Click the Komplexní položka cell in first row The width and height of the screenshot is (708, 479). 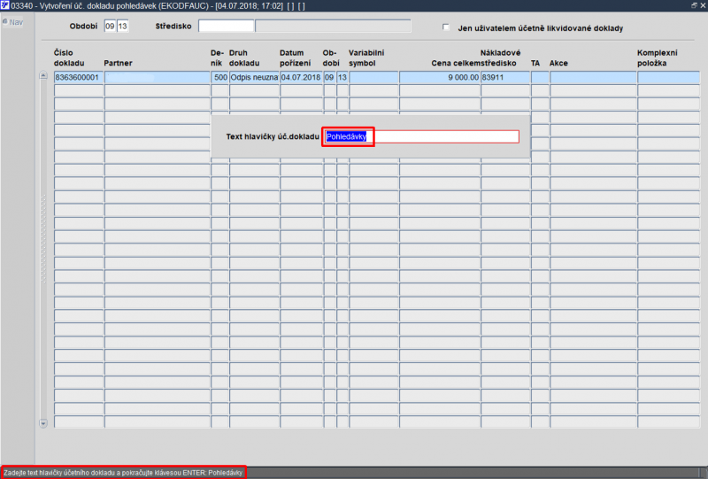coord(668,77)
